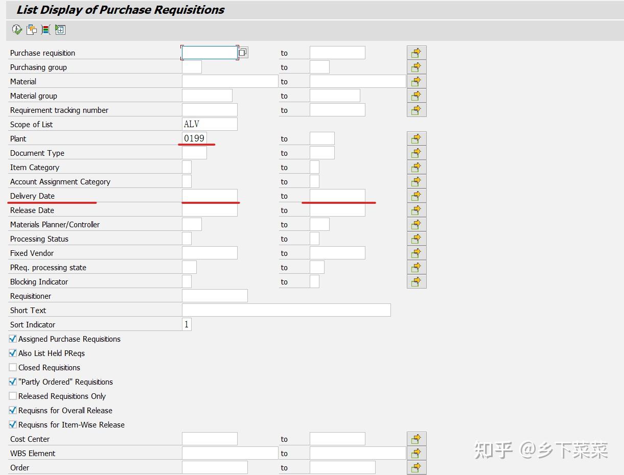The image size is (624, 475).
Task: Check Released Requisitions Only
Action: click(13, 396)
